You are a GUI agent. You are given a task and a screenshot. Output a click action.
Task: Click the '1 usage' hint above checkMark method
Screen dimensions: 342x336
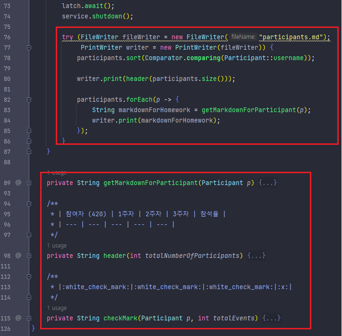click(57, 308)
